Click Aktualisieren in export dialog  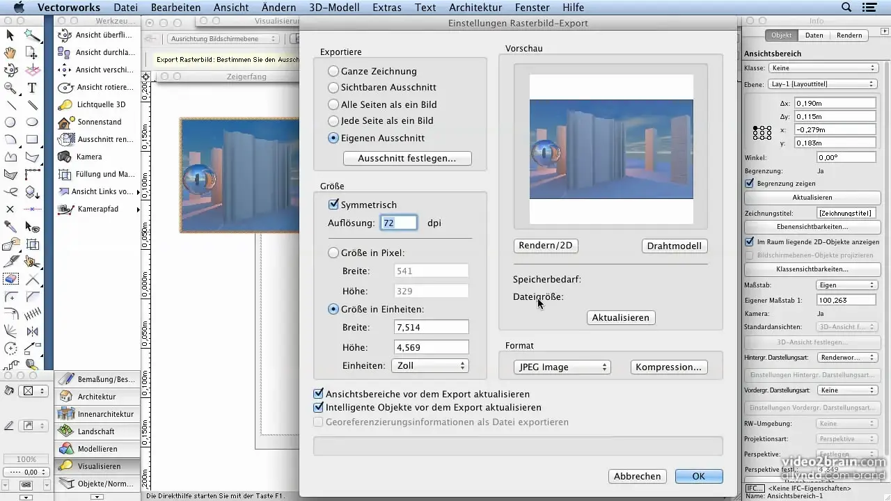click(x=621, y=318)
